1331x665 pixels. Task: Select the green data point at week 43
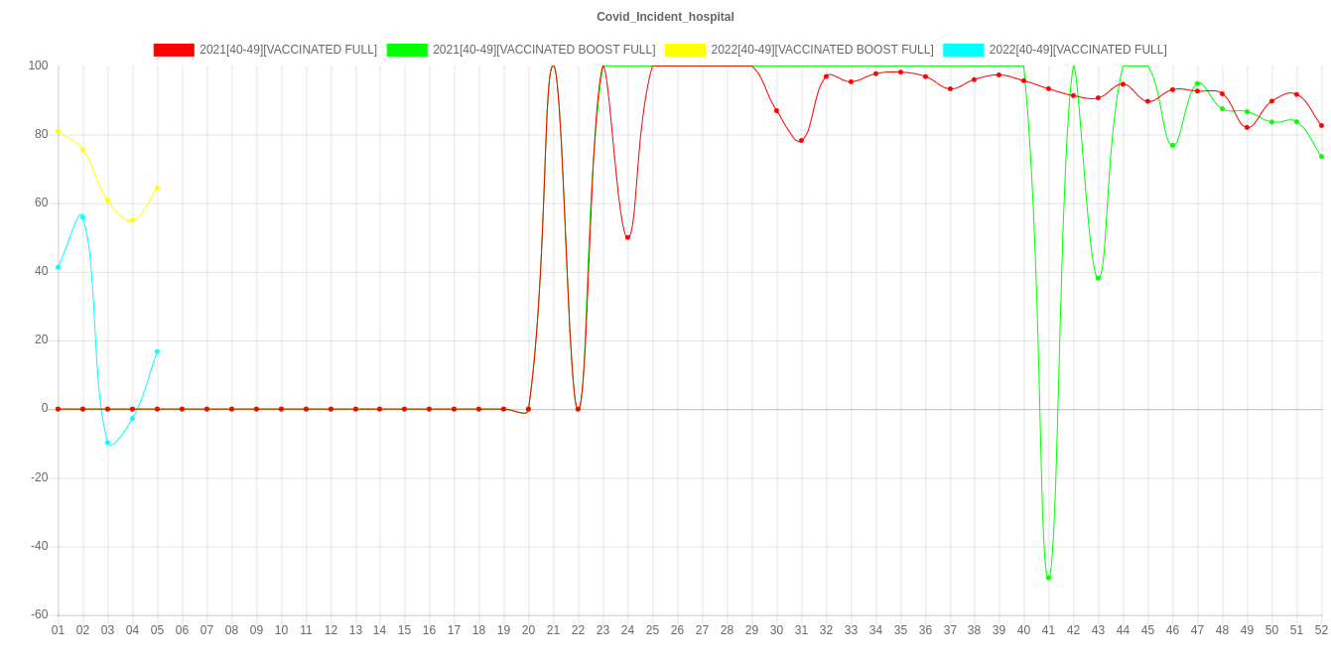1098,278
